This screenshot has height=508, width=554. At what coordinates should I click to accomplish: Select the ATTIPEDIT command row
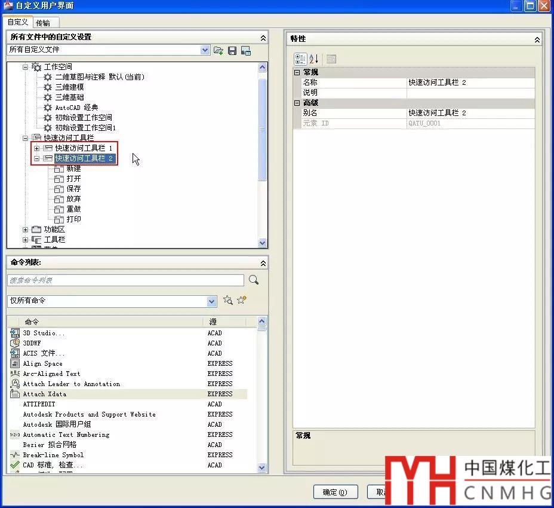(128, 404)
